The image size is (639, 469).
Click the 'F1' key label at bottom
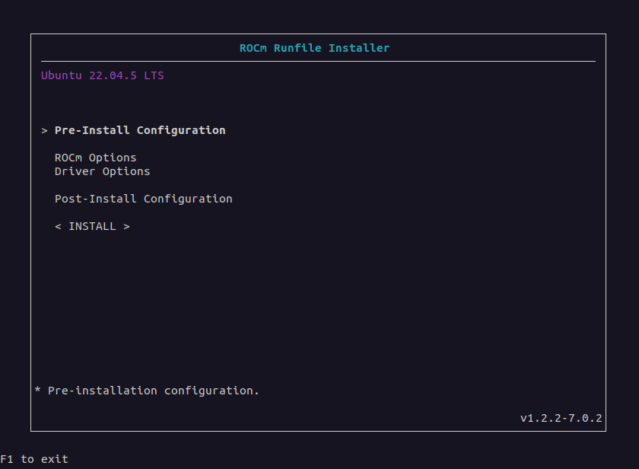click(x=7, y=459)
